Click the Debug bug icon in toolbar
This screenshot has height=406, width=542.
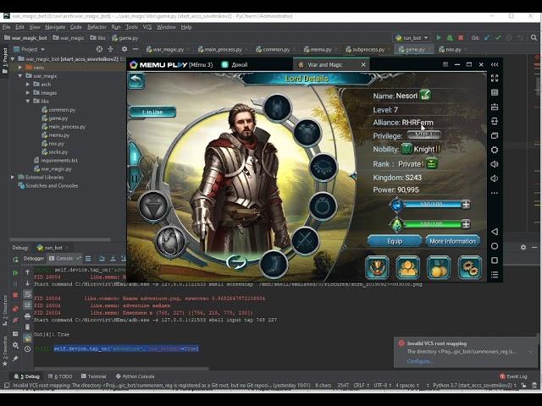click(x=450, y=37)
